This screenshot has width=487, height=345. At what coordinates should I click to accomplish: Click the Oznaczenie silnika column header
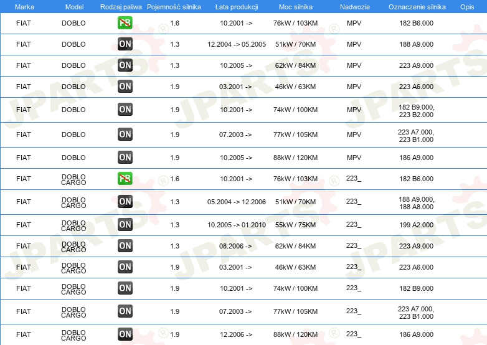tap(417, 7)
